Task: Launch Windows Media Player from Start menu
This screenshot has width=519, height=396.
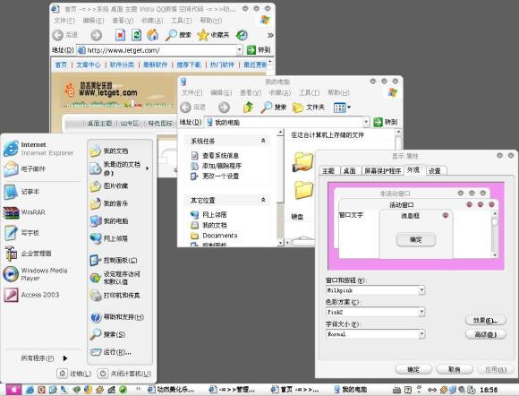Action: pyautogui.click(x=36, y=274)
